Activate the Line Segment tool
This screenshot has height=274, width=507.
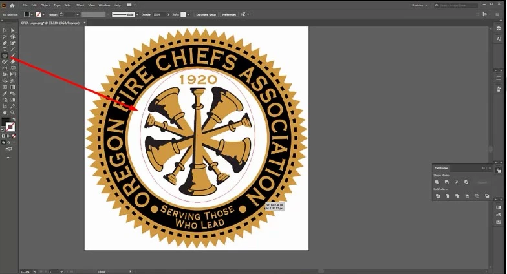click(x=13, y=49)
